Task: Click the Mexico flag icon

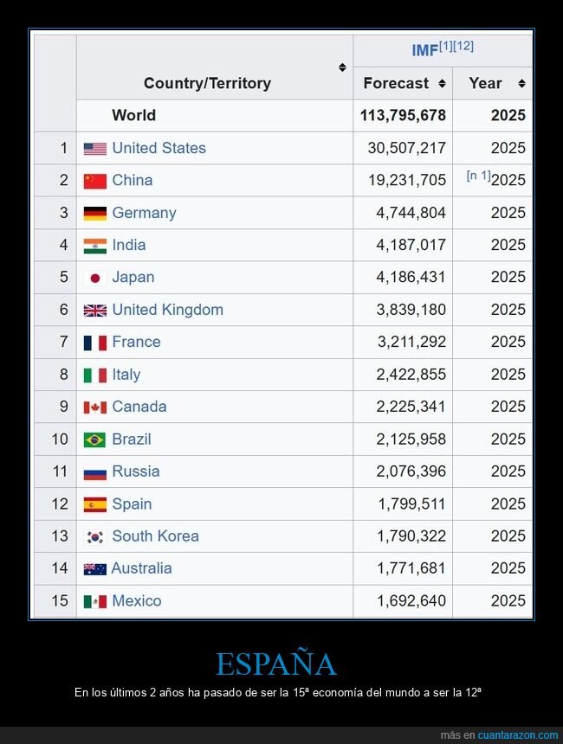Action: [95, 600]
